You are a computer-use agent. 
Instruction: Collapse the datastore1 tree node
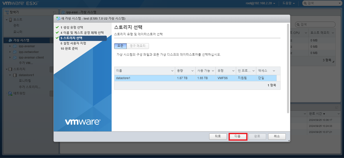point(10,75)
